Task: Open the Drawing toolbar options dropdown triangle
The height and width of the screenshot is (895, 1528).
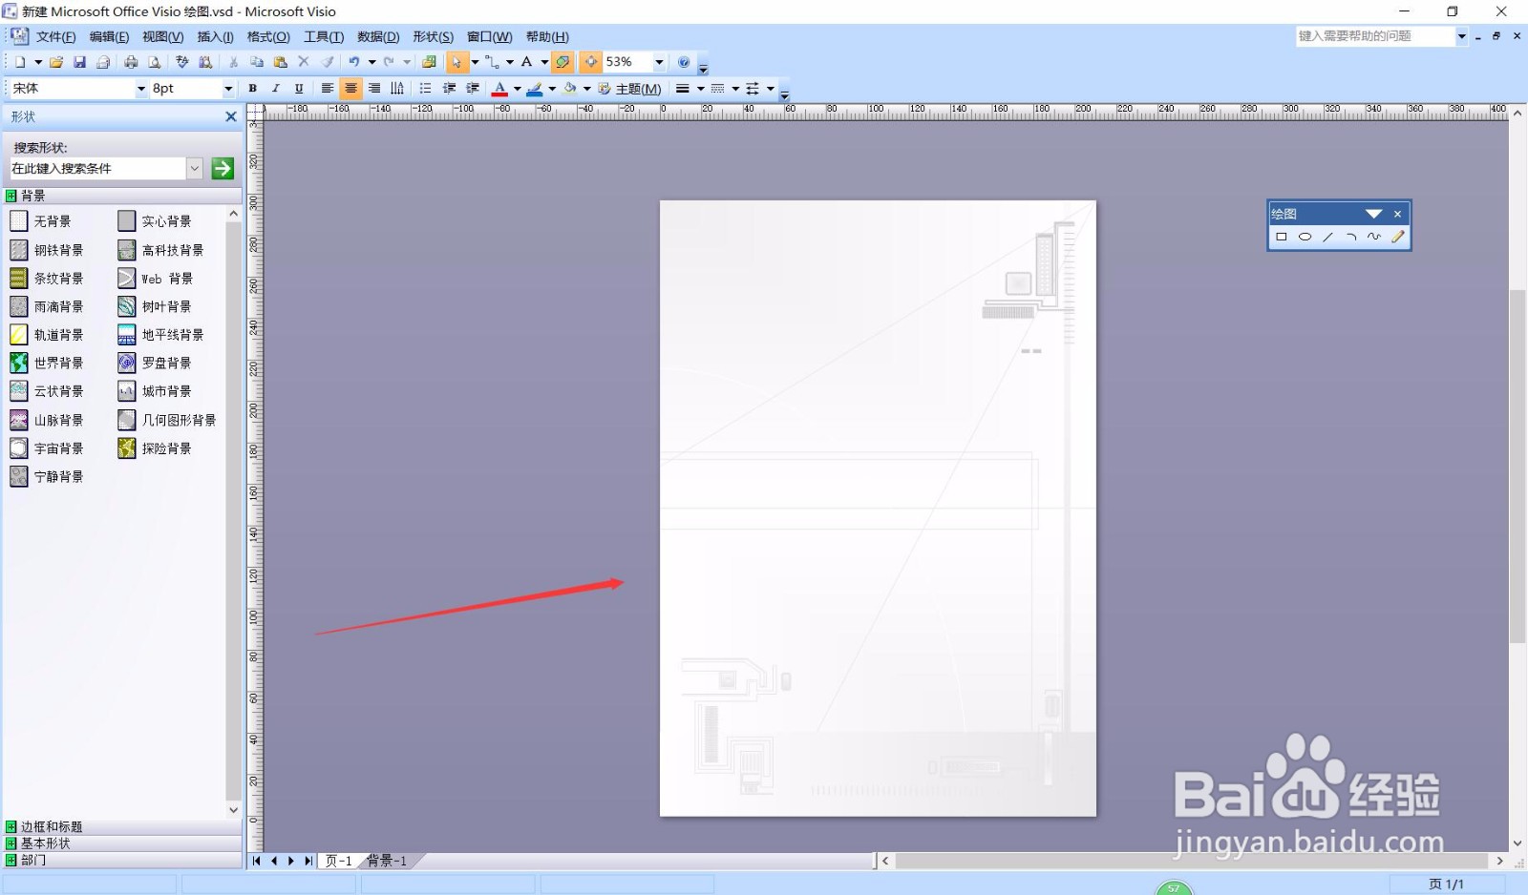Action: pos(1373,214)
